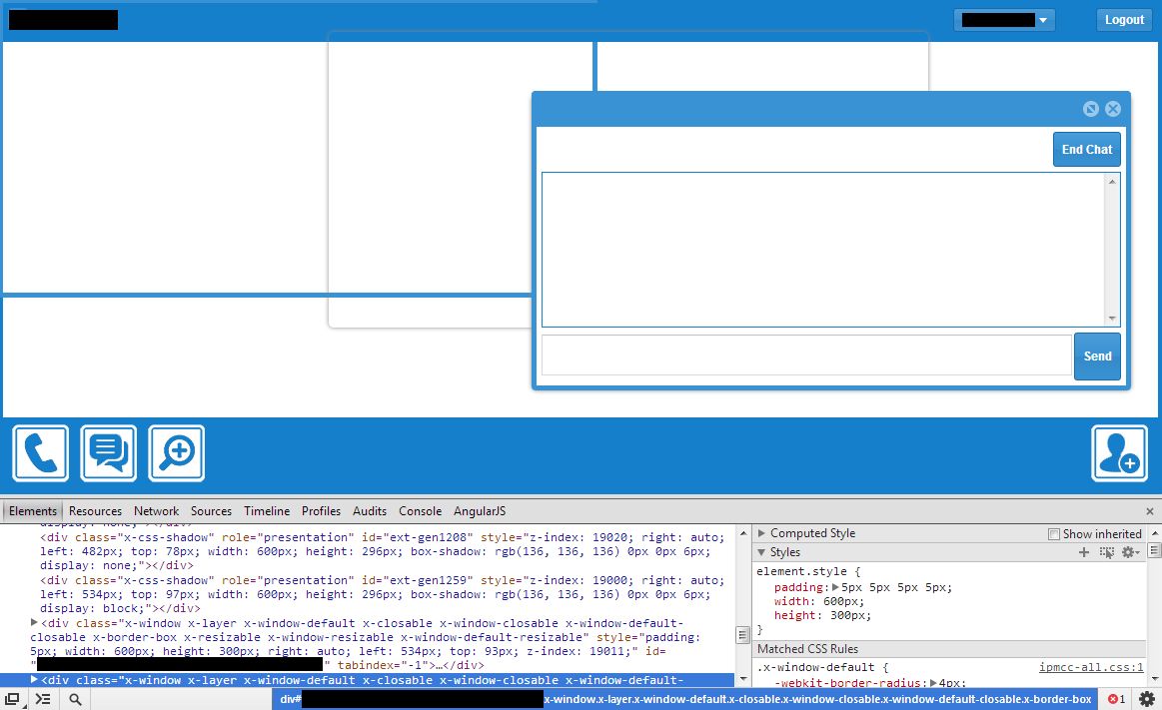Click the Logout button
The width and height of the screenshot is (1162, 710).
tap(1124, 20)
